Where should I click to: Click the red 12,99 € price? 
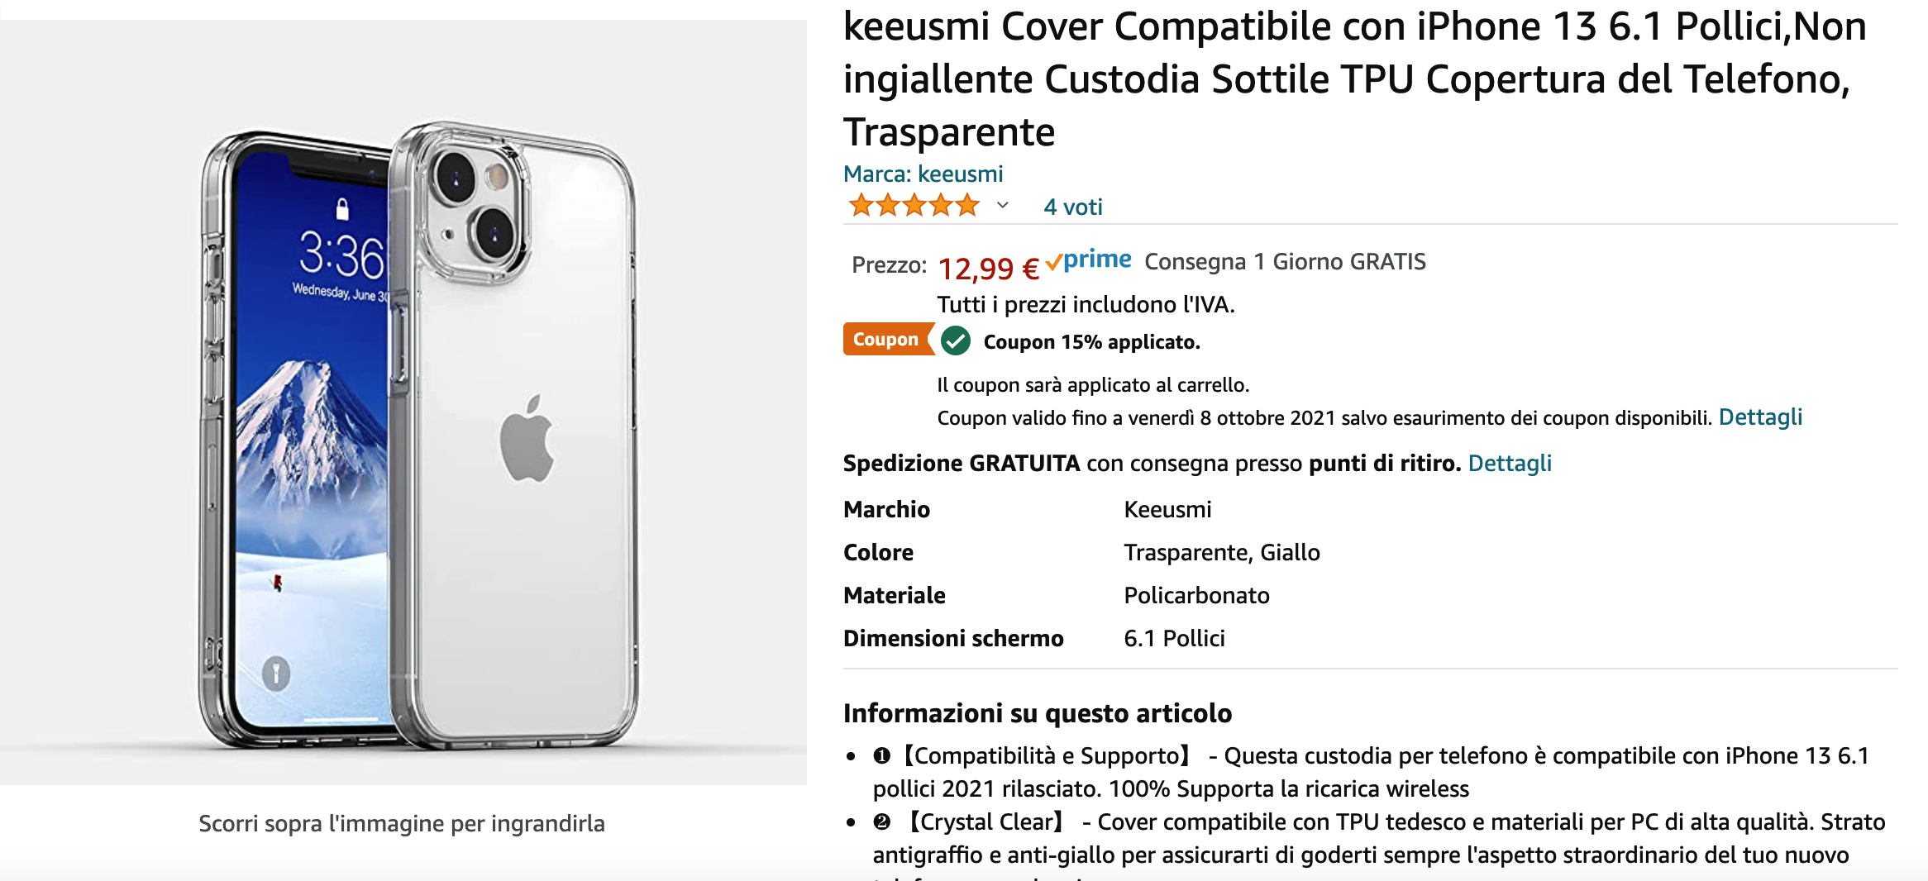(988, 269)
